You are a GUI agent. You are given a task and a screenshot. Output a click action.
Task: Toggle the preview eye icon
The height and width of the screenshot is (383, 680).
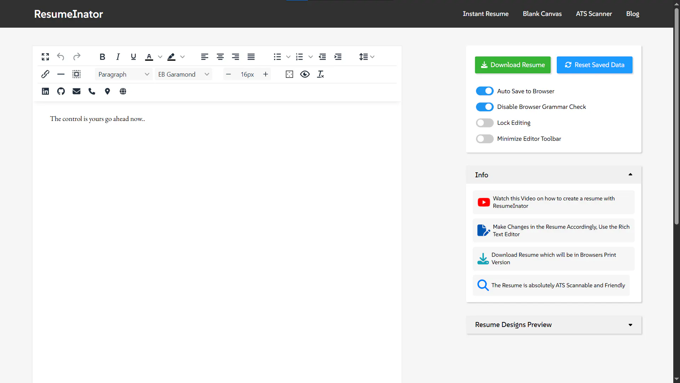305,74
